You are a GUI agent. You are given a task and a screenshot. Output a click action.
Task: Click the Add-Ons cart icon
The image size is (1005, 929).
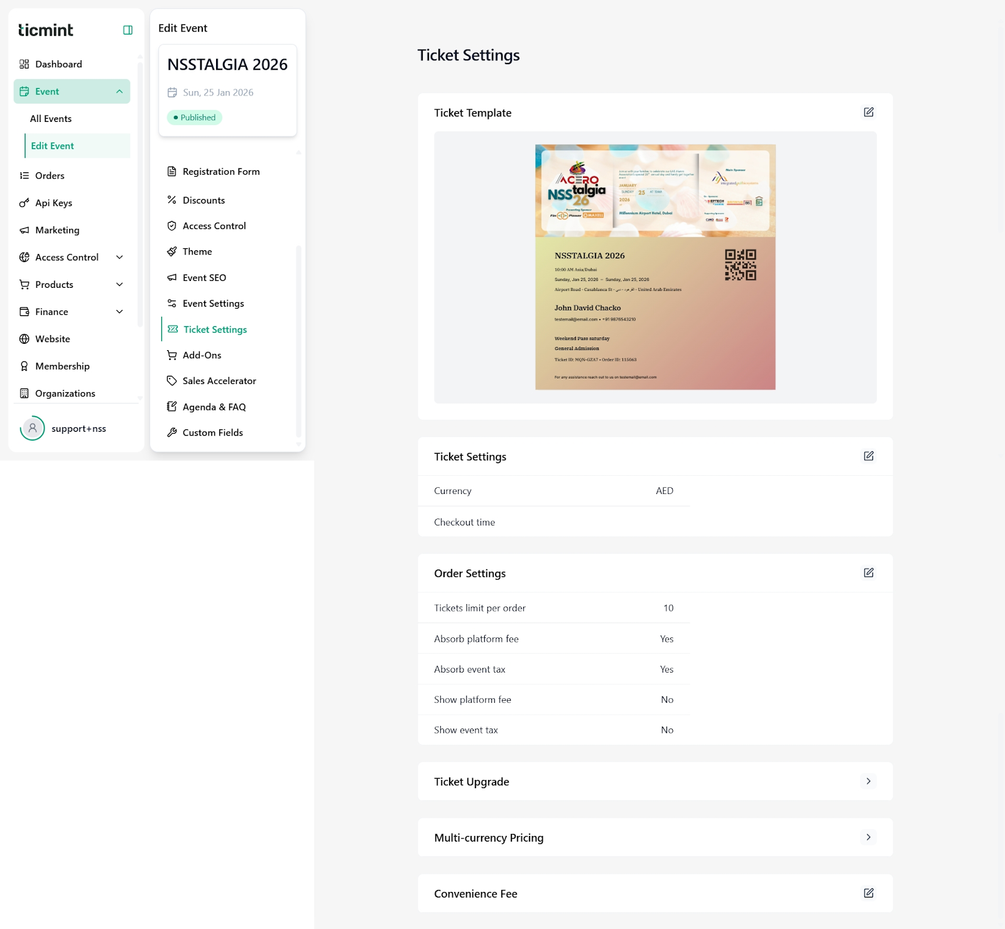tap(171, 355)
